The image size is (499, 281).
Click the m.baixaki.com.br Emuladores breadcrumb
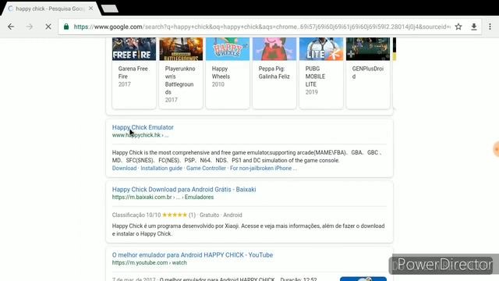pyautogui.click(x=163, y=197)
